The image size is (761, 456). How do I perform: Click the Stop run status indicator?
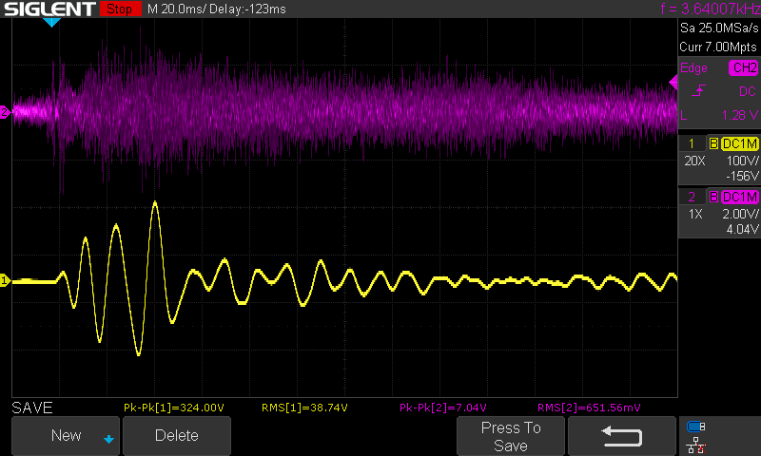click(x=120, y=9)
